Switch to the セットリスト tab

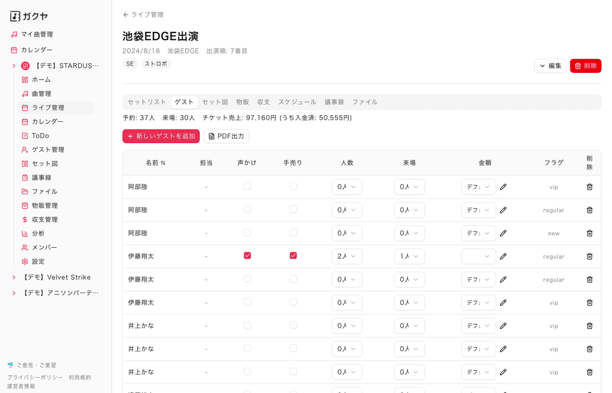146,101
